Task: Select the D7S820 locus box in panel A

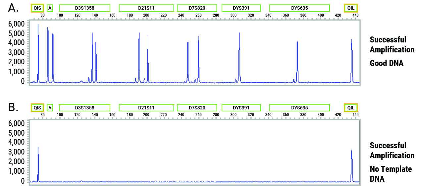Action: click(197, 8)
